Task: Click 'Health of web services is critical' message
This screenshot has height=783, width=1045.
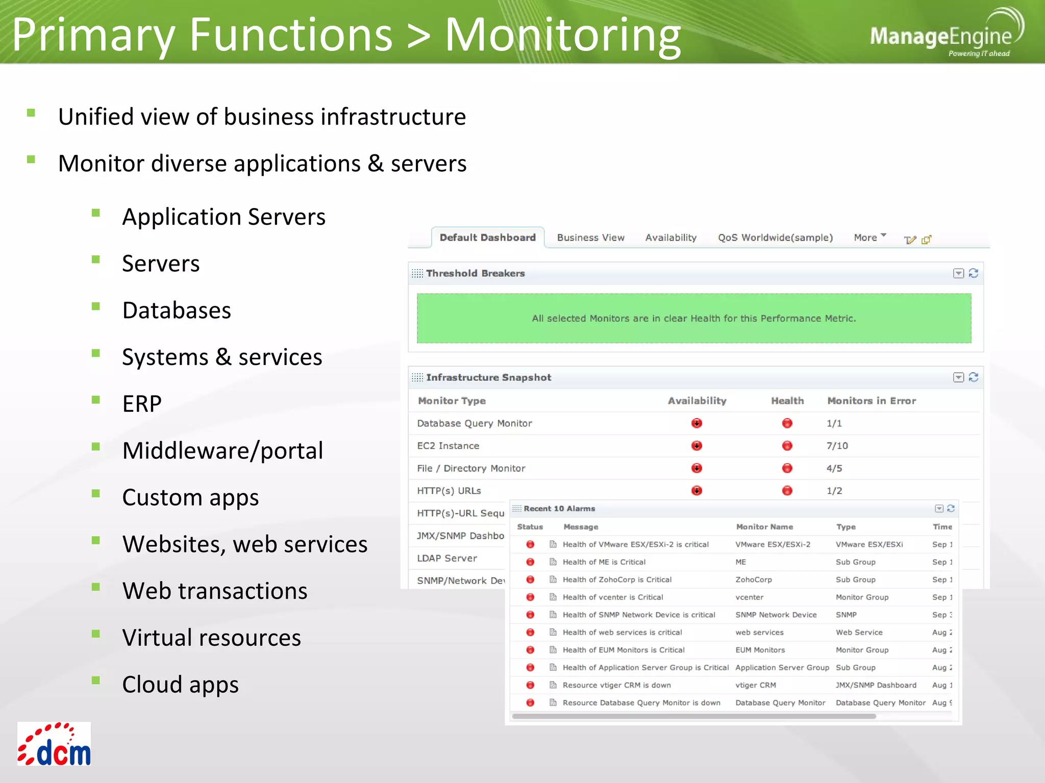Action: pos(622,632)
